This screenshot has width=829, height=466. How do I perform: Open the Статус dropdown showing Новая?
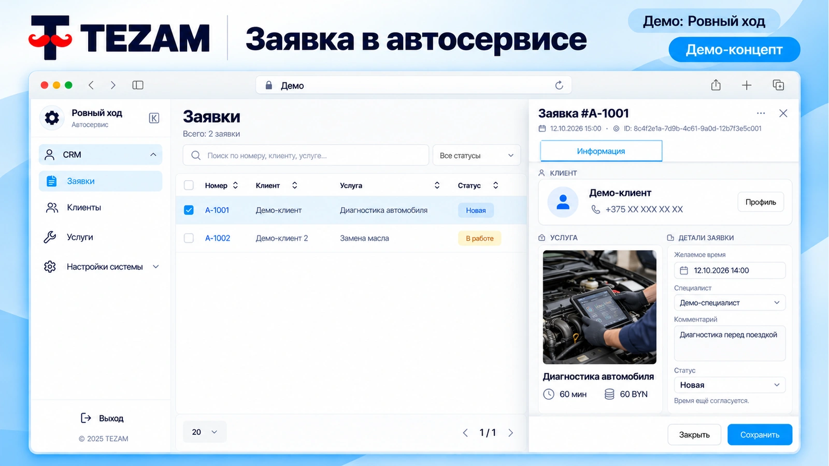(730, 385)
